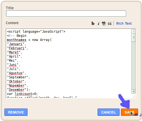Image resolution: width=142 pixels, height=121 pixels.
Task: Click the text "Nopember" in the code
Action: pos(17,86)
